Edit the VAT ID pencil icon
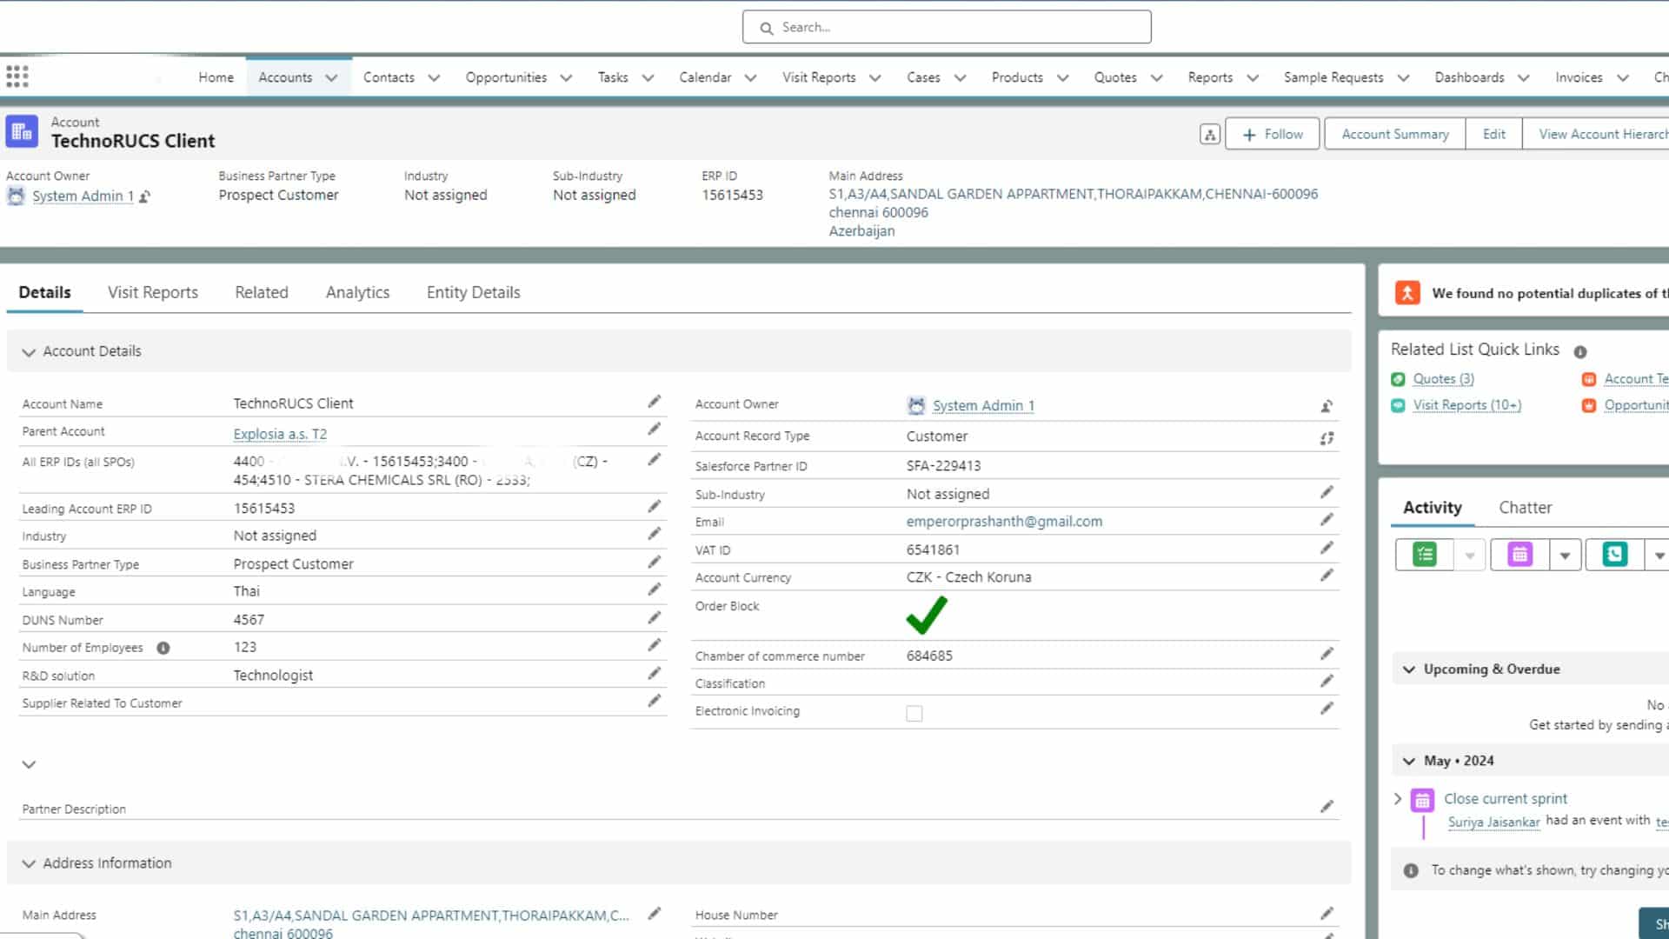Screen dimensions: 1669x939 coord(1327,548)
